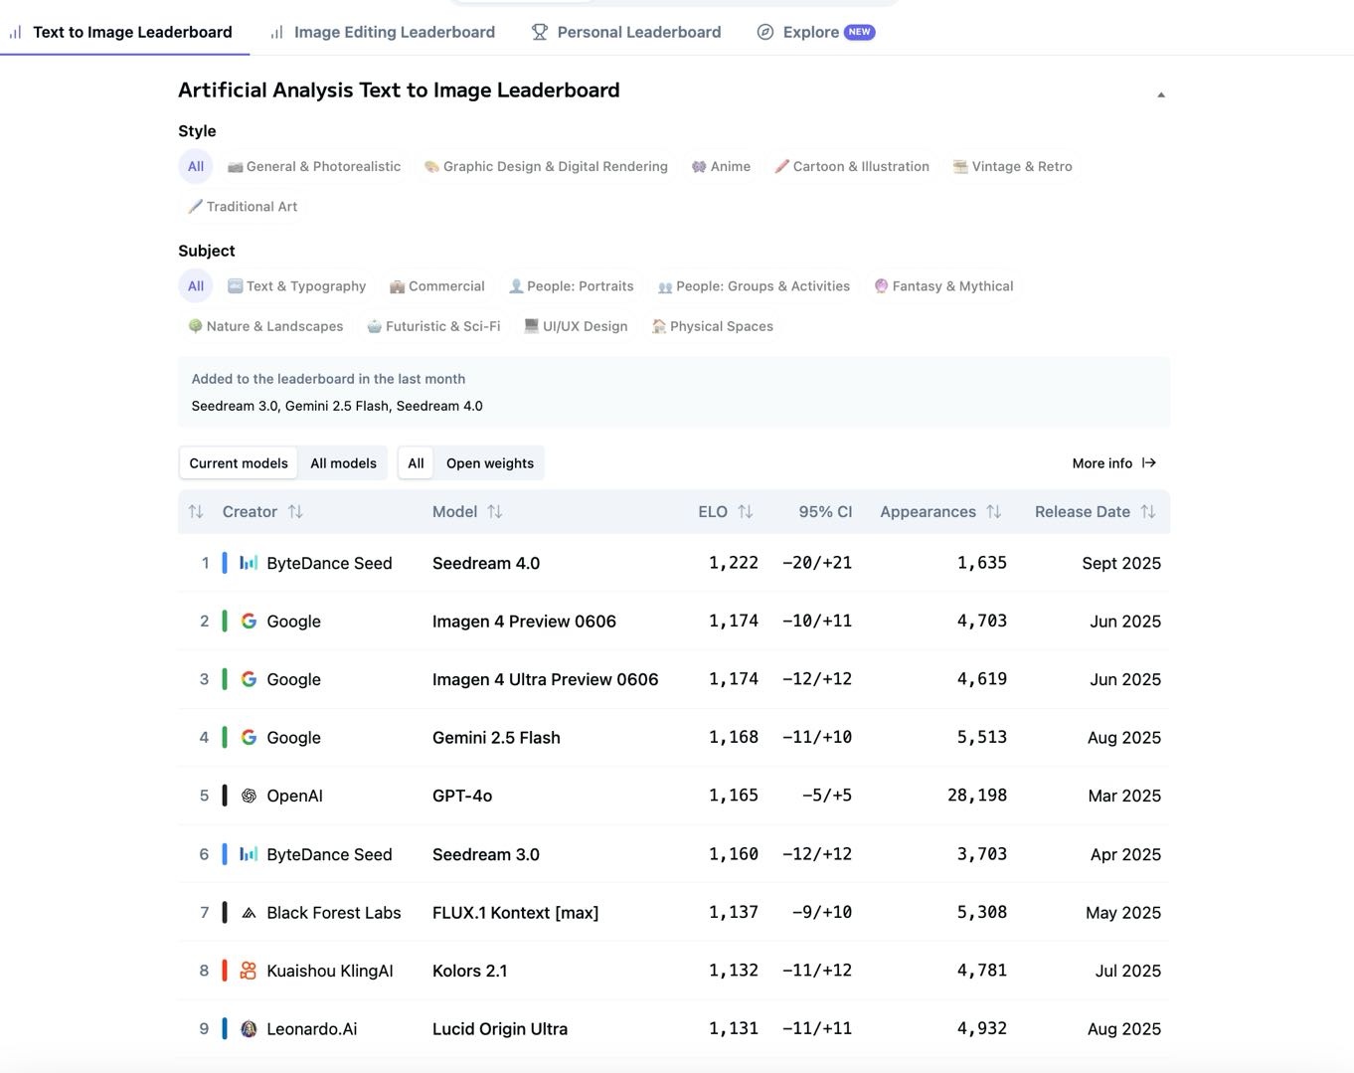The image size is (1354, 1073).
Task: Filter style by General & Photorealistic
Action: [x=314, y=166]
